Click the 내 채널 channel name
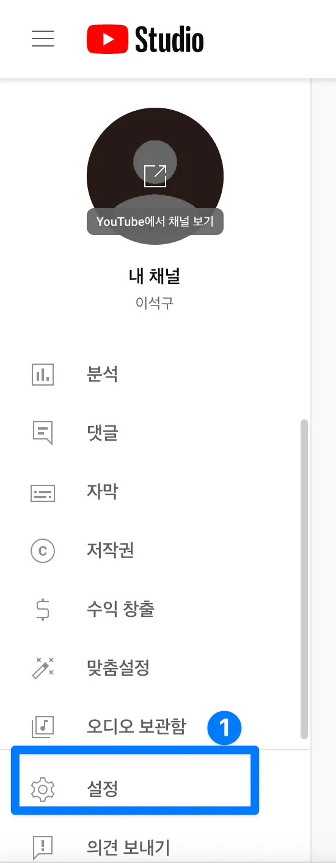This screenshot has height=863, width=336. pos(155,276)
